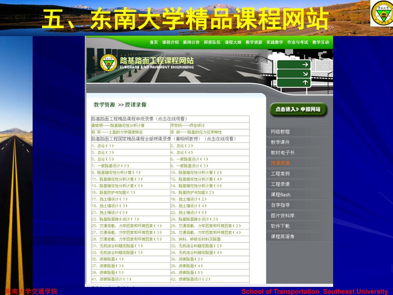Open lecture 28、交通荷载、力学因素和环境因素(4)

coord(206,232)
